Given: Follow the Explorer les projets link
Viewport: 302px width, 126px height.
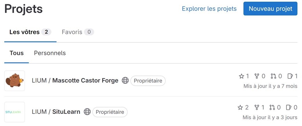Looking at the screenshot, I should (x=209, y=9).
